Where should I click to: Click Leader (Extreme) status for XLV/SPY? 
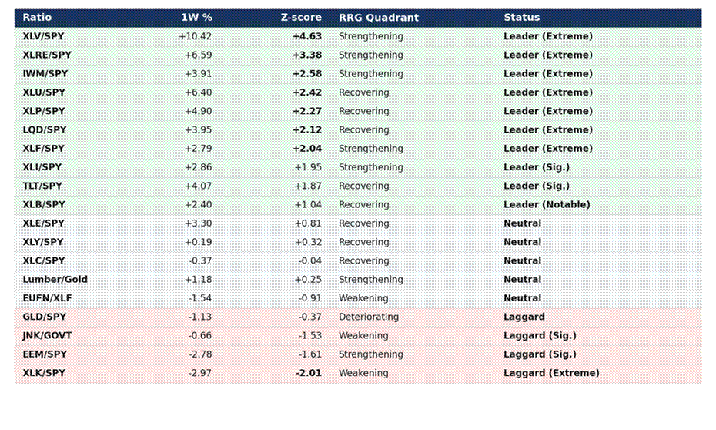click(548, 36)
